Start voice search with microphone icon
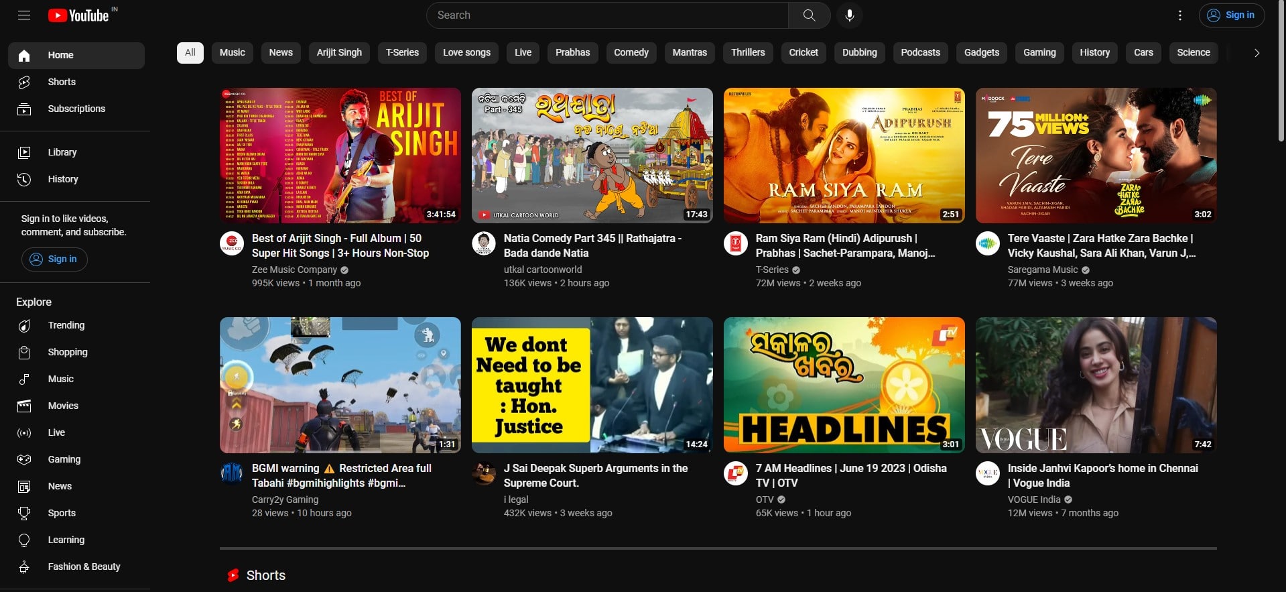Image resolution: width=1286 pixels, height=592 pixels. click(850, 15)
